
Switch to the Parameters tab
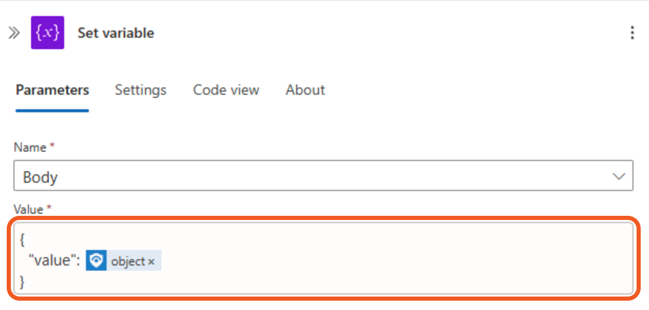coord(52,90)
